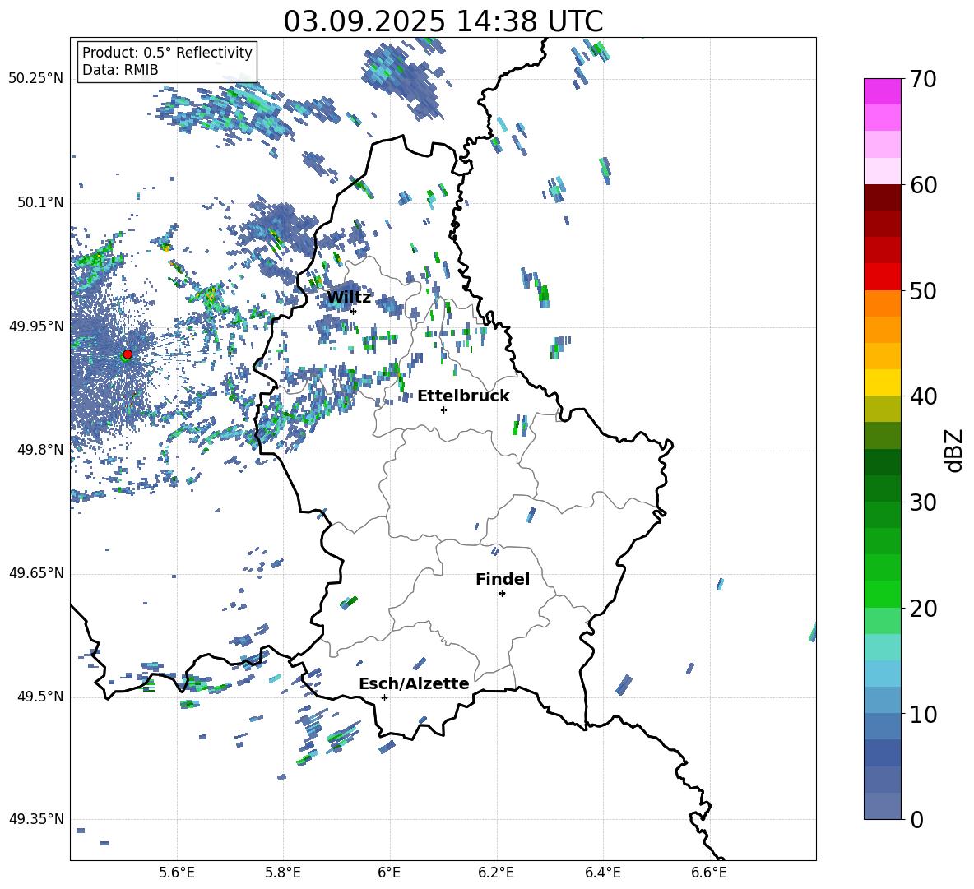Click the yellow colorbar segment
This screenshot has width=974, height=889.
tap(882, 382)
